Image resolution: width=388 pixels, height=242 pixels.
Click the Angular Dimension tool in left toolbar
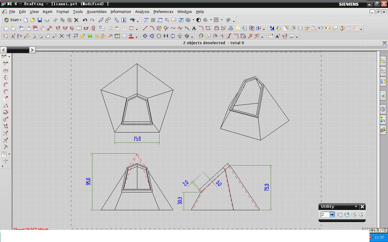6,106
